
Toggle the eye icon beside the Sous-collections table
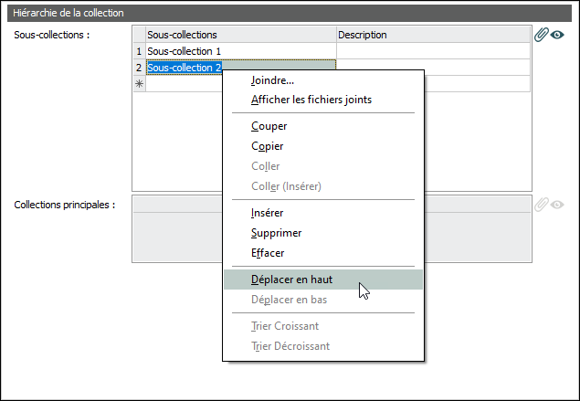[557, 35]
